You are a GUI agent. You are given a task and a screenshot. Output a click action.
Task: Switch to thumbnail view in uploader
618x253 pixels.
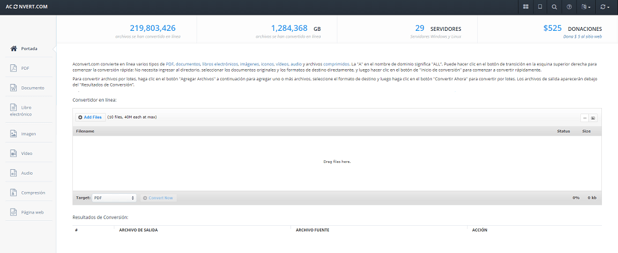click(x=593, y=118)
